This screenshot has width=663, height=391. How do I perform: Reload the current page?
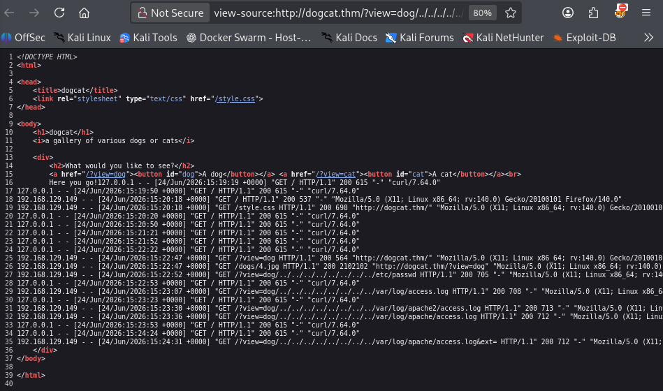tap(59, 13)
